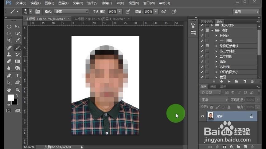
Task: Open the brush preset picker arrow
Action: click(30, 12)
